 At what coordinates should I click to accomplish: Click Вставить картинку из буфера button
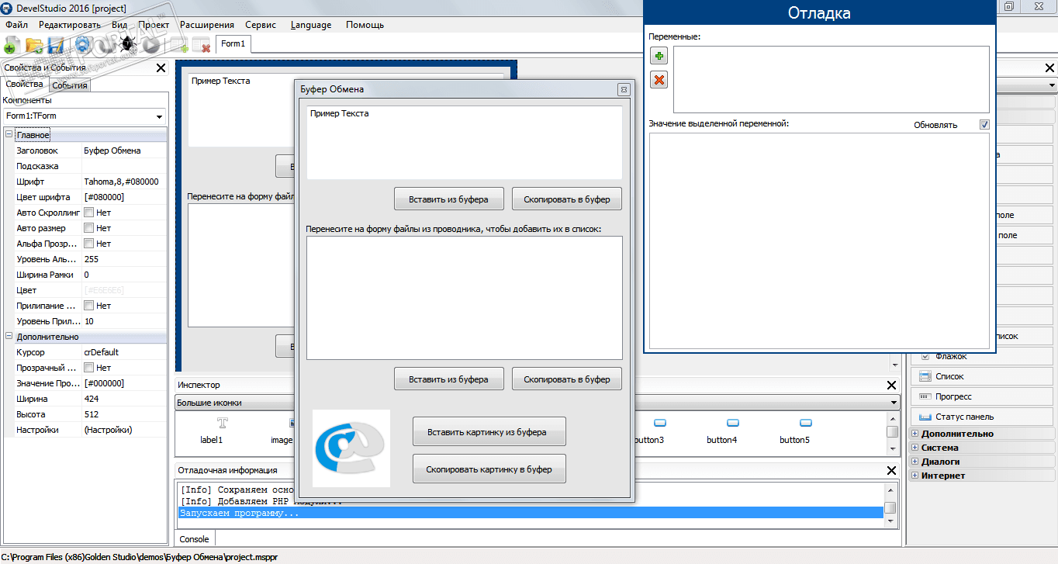click(489, 431)
